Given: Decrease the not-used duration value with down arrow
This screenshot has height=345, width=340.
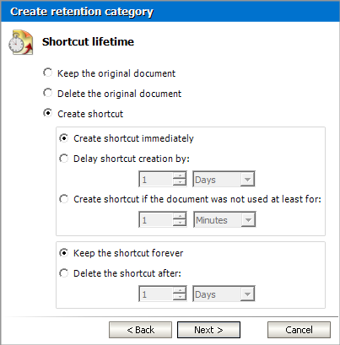Looking at the screenshot, I should 180,224.
